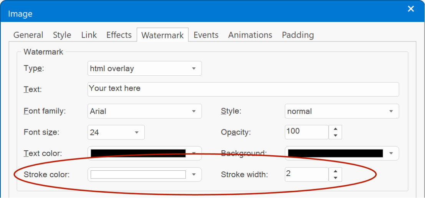The image size is (425, 198).
Task: Increase Stroke width with up arrow
Action: tap(336, 171)
